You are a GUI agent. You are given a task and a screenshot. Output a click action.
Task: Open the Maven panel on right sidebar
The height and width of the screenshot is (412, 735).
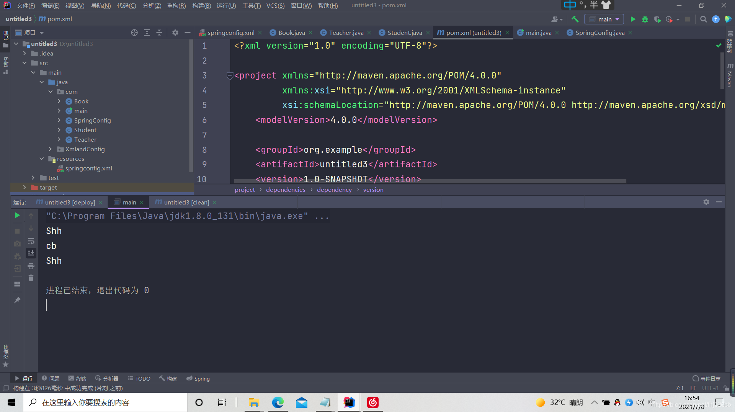click(730, 75)
